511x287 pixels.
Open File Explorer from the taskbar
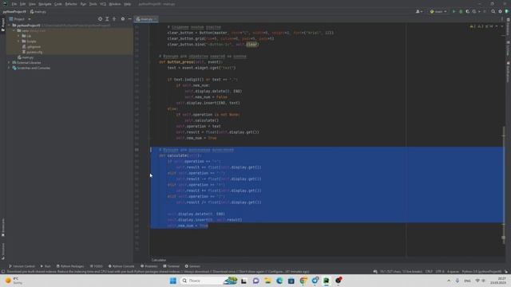267,281
